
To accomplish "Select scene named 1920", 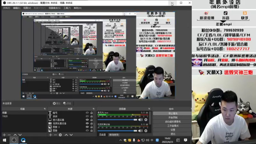I will (x=24, y=116).
